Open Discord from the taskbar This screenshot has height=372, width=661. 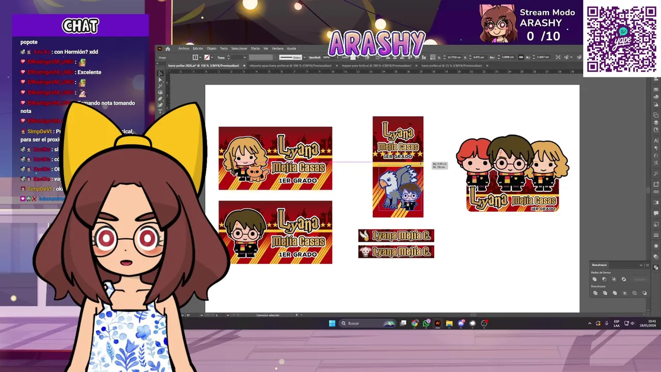pyautogui.click(x=461, y=323)
